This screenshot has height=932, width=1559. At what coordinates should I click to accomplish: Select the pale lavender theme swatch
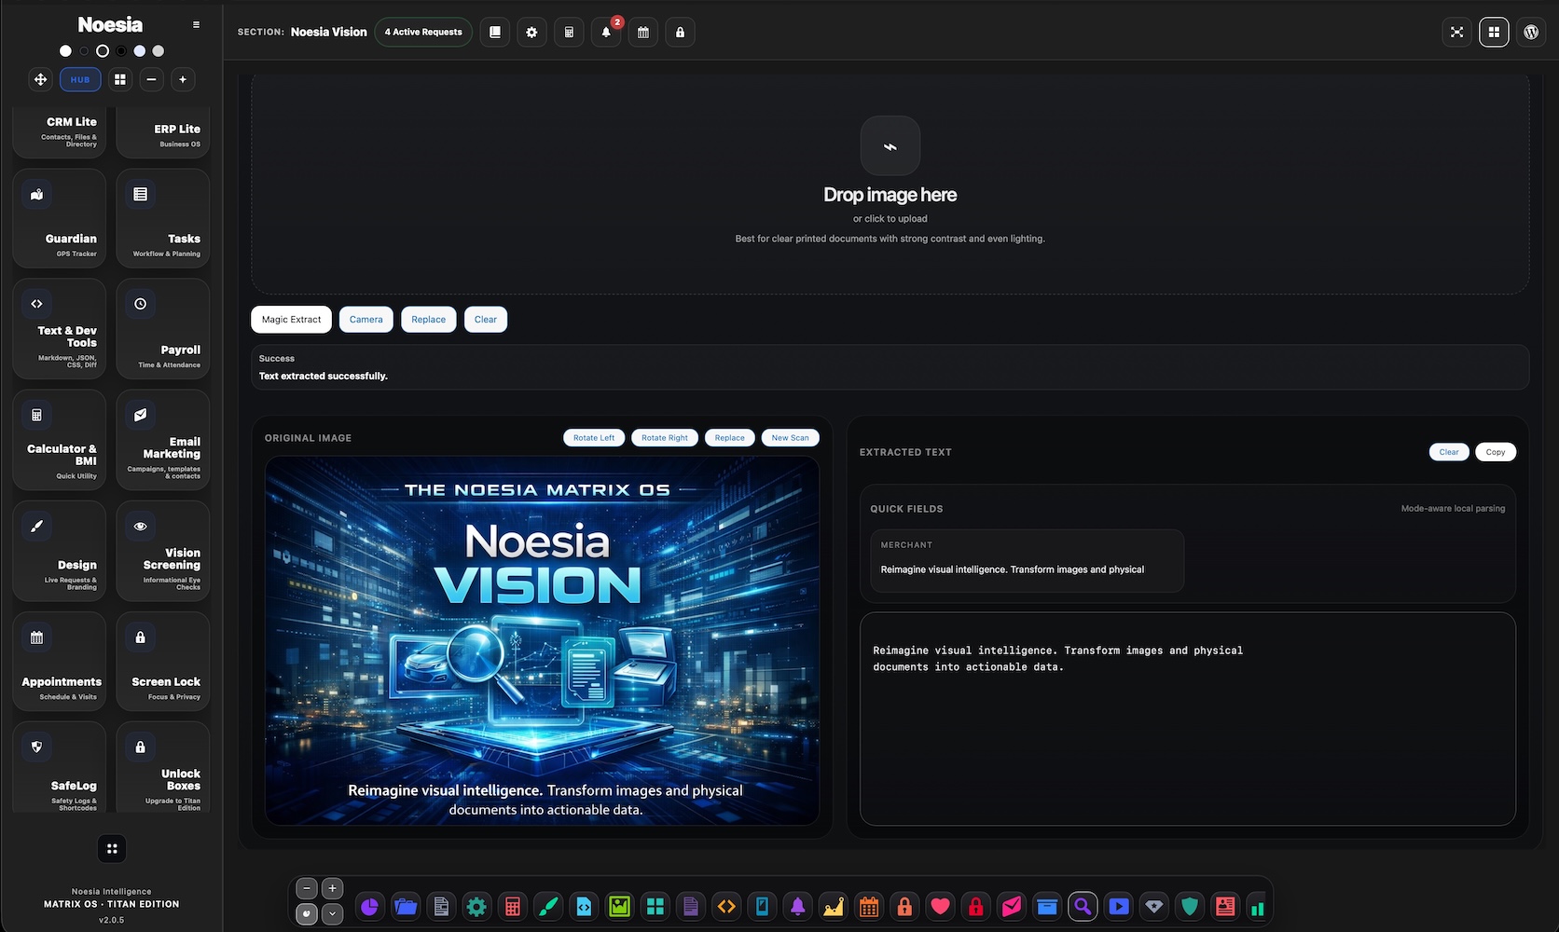pos(140,51)
